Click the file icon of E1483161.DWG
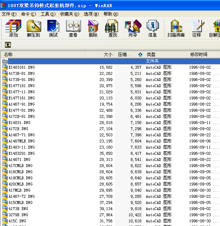 pyautogui.click(x=5, y=67)
